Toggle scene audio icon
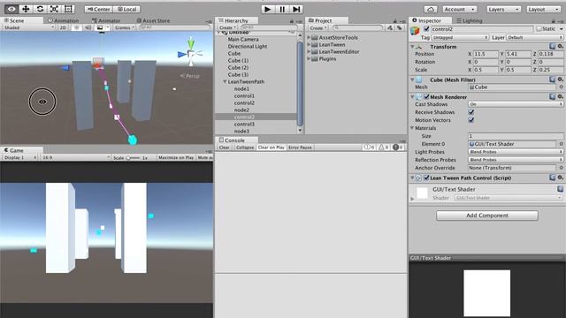The width and height of the screenshot is (566, 318). pyautogui.click(x=88, y=27)
